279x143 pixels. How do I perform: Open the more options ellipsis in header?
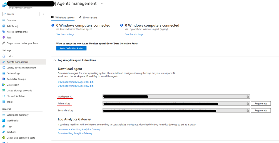(x=102, y=3)
